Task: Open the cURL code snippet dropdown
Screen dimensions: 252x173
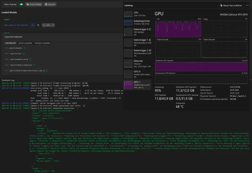Action: [48, 25]
